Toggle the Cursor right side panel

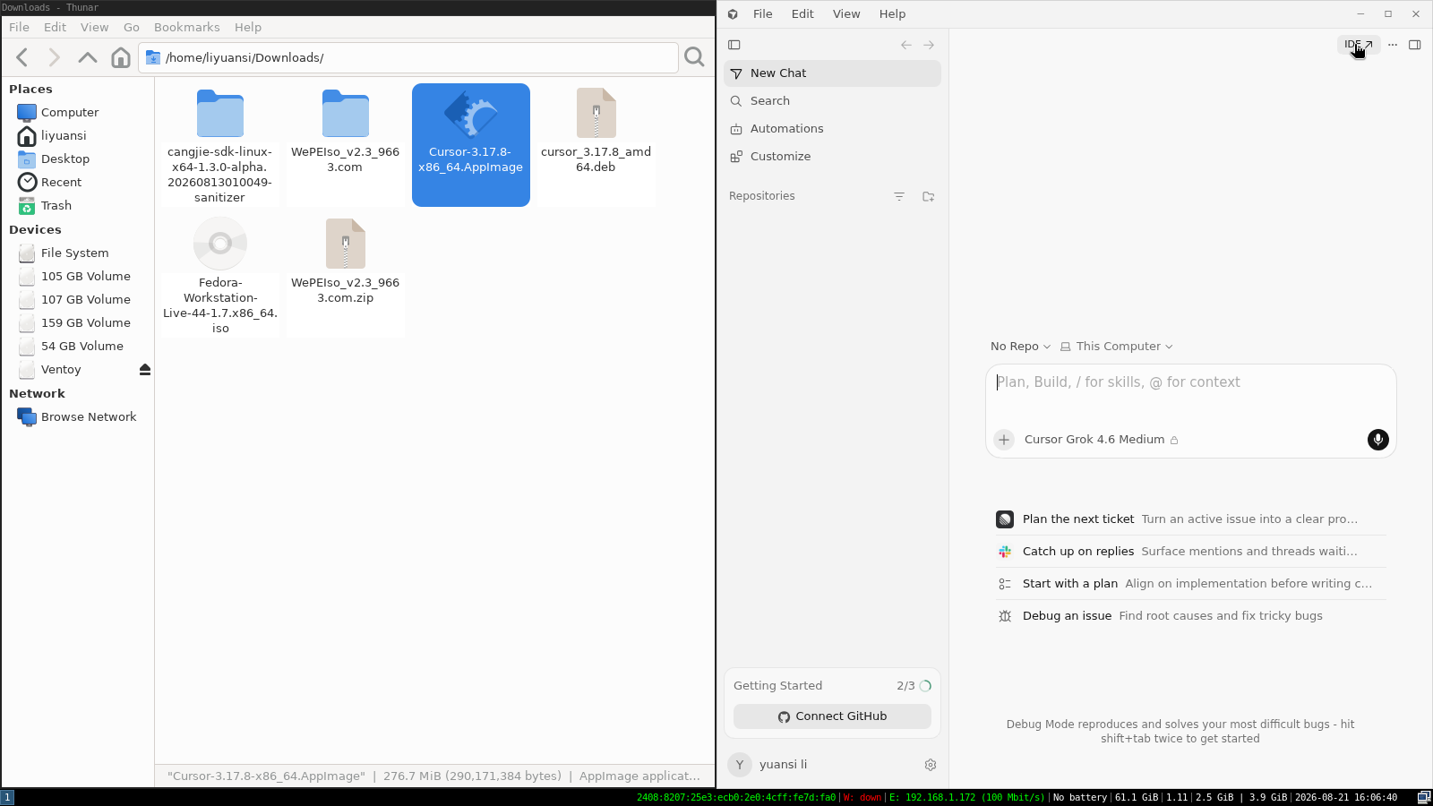click(x=1415, y=45)
